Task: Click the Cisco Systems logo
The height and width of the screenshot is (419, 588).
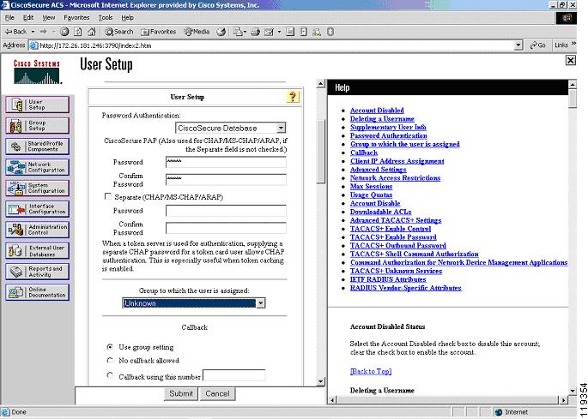Action: [37, 71]
